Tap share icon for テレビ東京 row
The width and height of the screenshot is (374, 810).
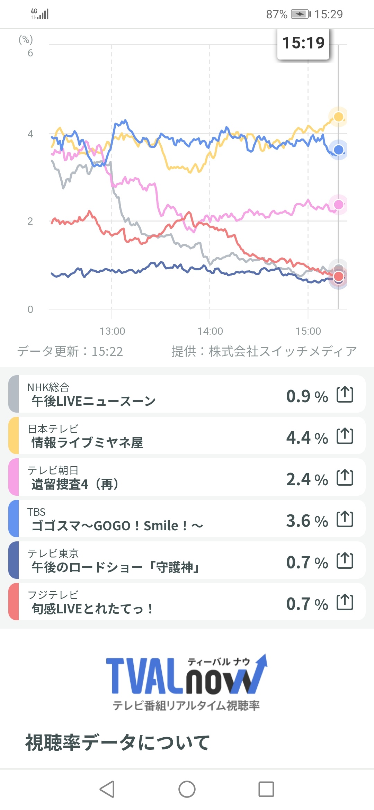(345, 561)
